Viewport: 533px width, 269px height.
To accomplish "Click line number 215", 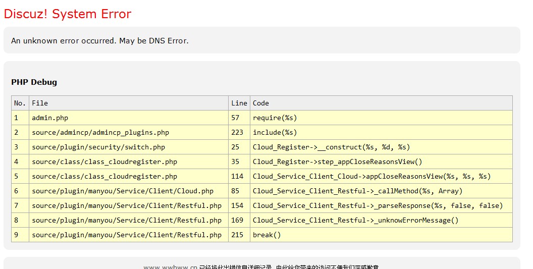I will 239,235.
